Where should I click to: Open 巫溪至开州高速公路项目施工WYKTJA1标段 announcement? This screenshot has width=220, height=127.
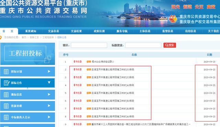(x=113, y=117)
